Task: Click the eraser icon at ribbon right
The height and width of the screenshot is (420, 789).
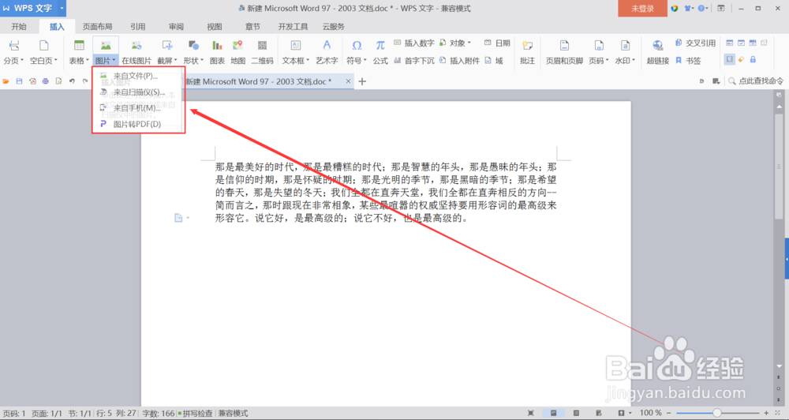Action: tap(741, 59)
